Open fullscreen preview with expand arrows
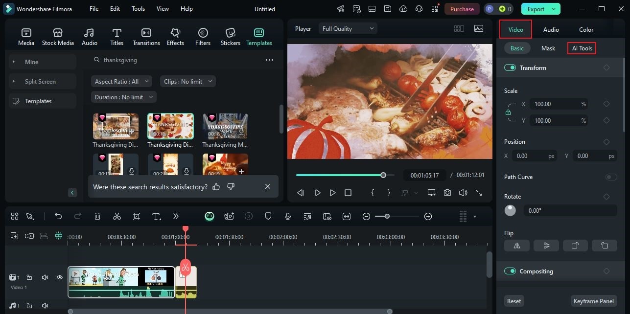The width and height of the screenshot is (630, 314). click(479, 193)
